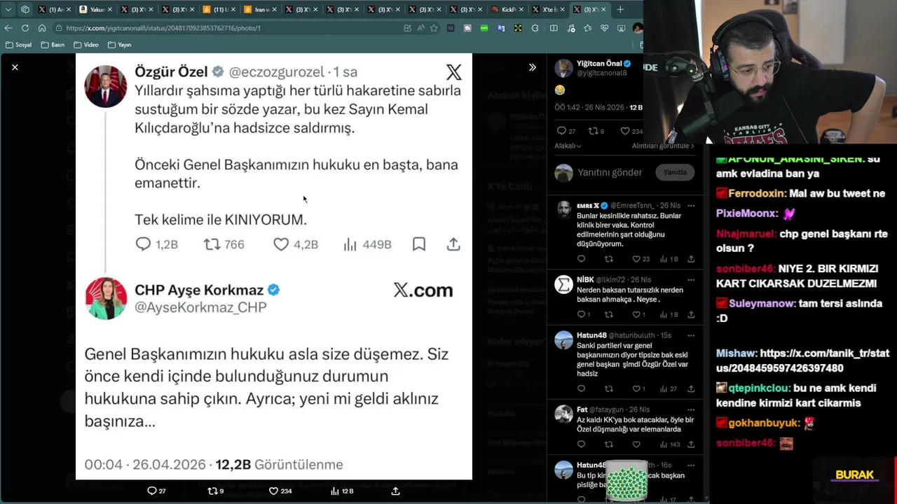Open the split screen icon in the toolbar
The image size is (897, 504).
coord(554,28)
